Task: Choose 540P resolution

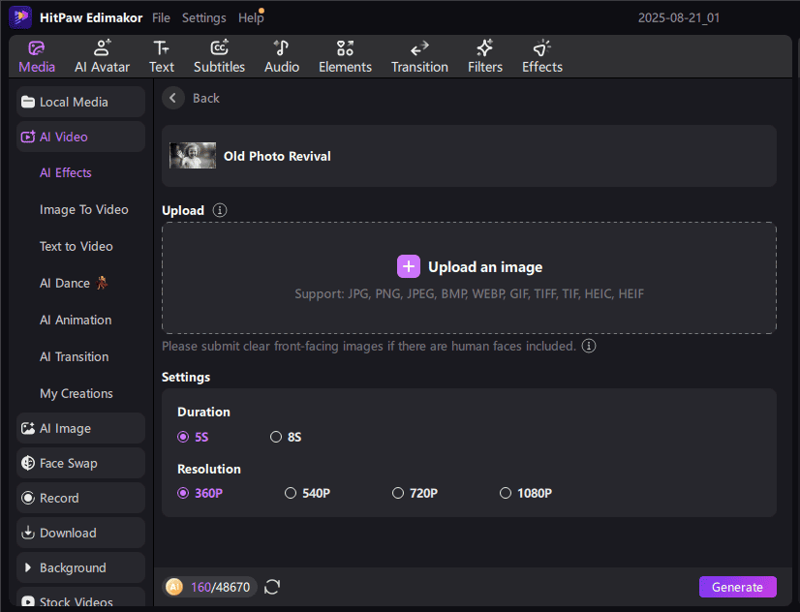Action: (308, 493)
